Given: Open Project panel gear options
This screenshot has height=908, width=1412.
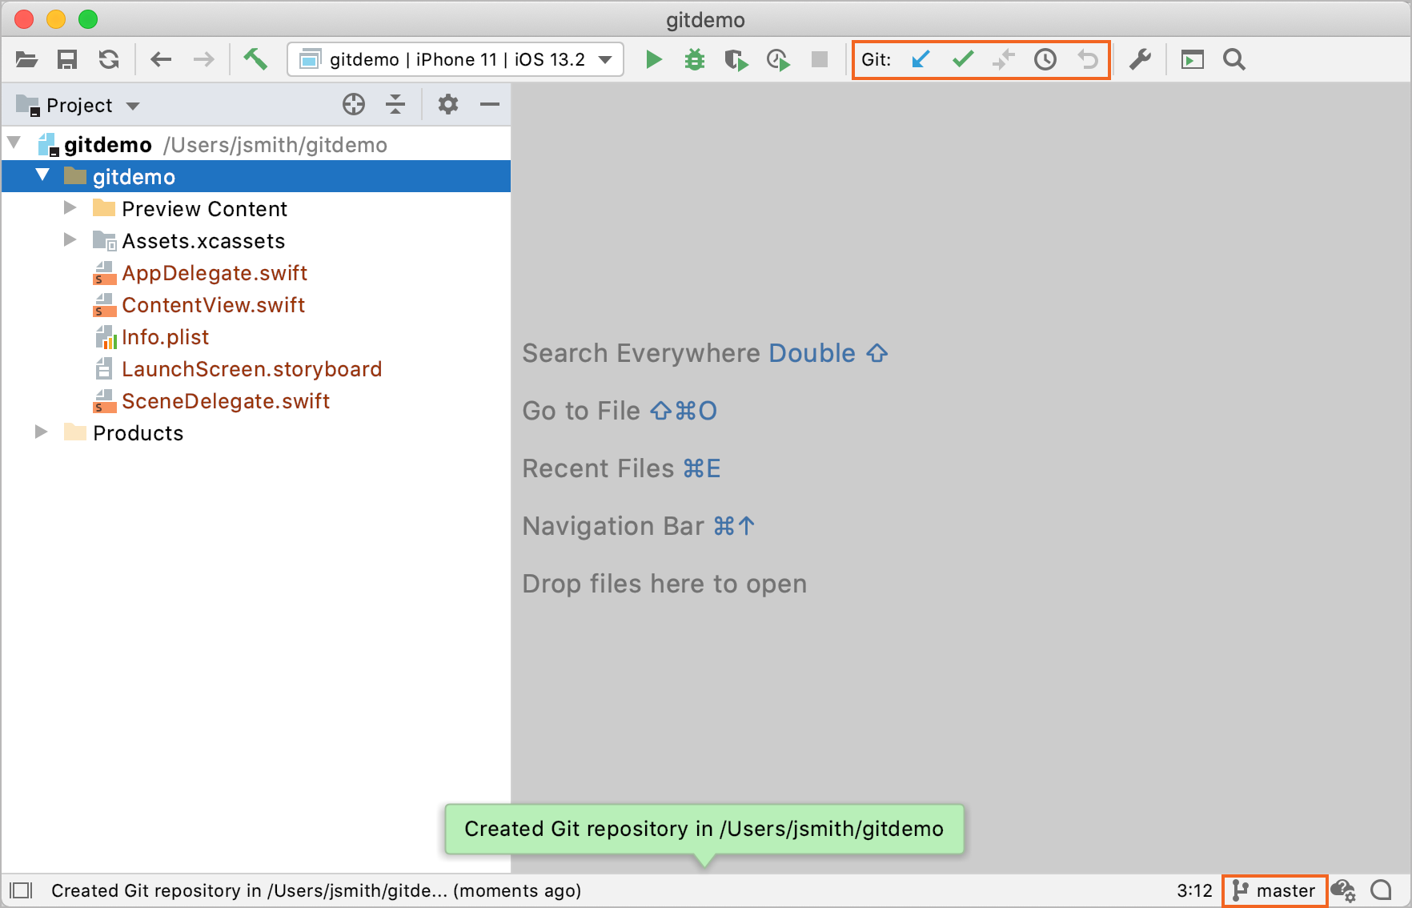Looking at the screenshot, I should (448, 104).
